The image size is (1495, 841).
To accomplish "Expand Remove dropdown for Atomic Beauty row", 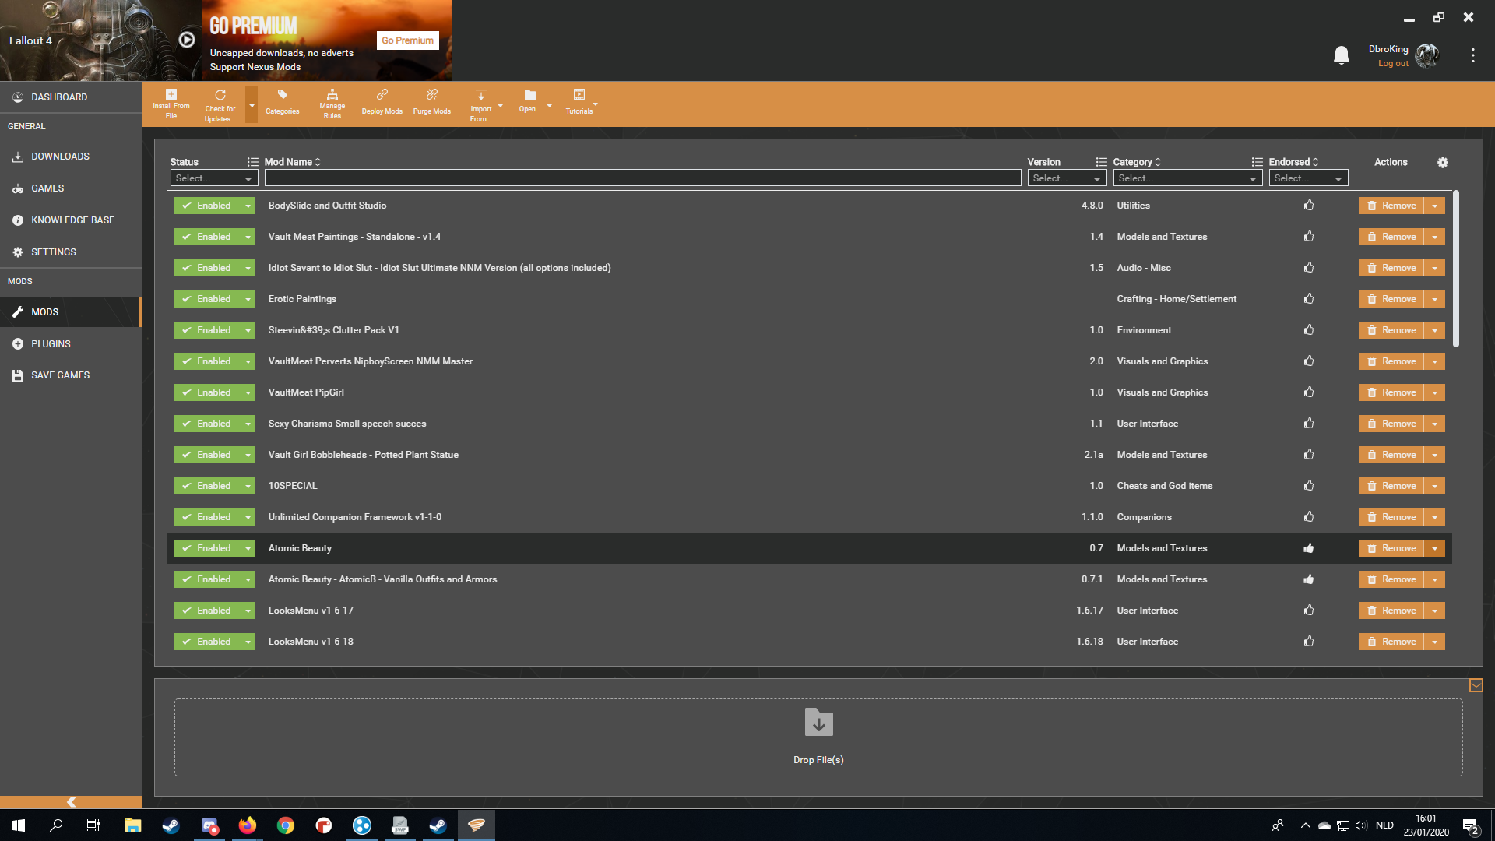I will coord(1434,548).
